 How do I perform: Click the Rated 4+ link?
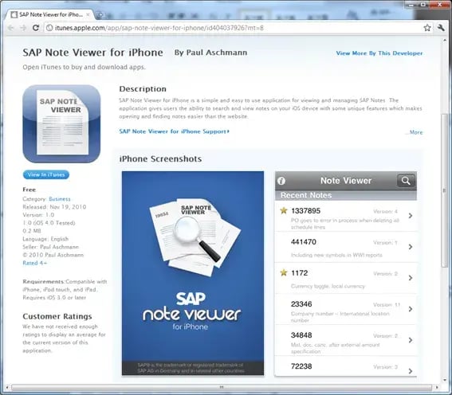click(34, 263)
